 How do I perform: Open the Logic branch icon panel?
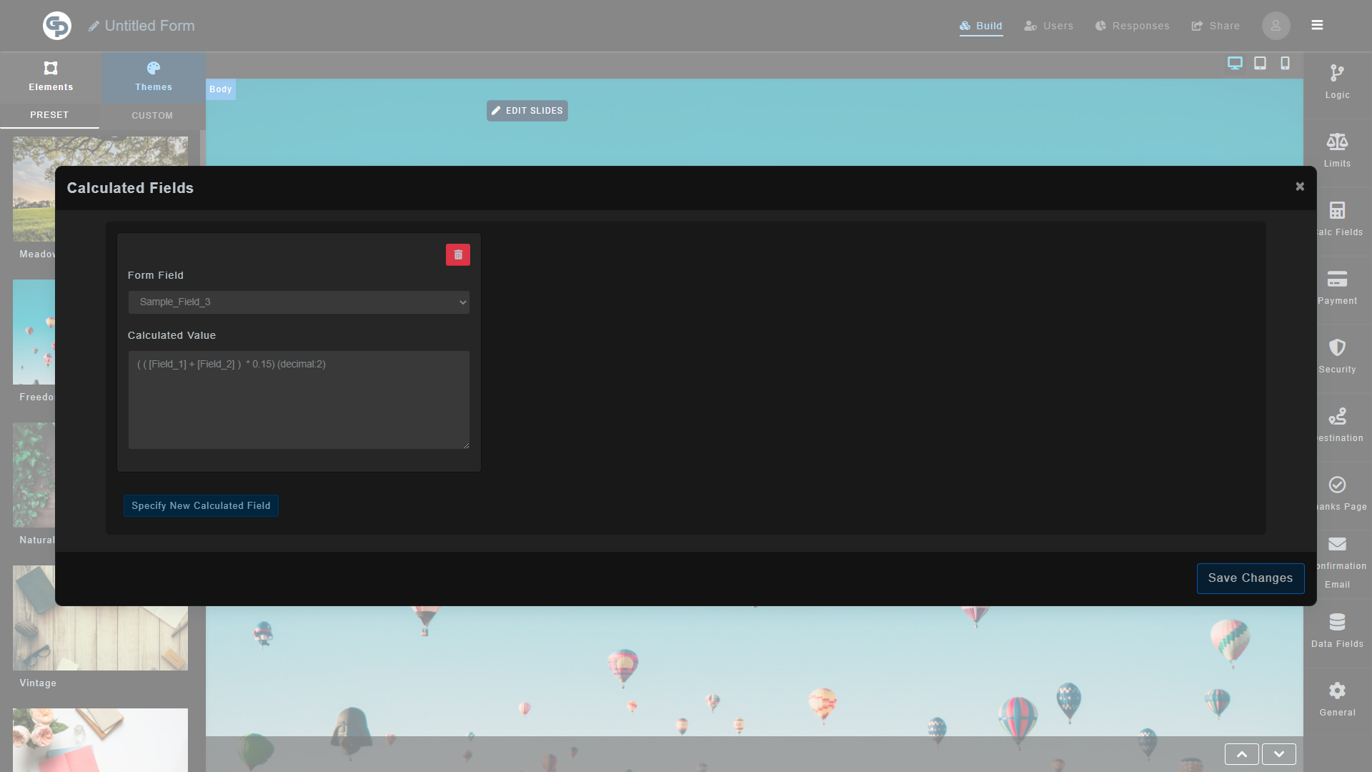coord(1337,74)
